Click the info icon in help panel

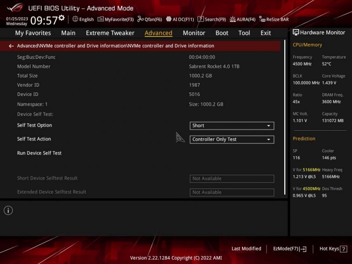[x=8, y=210]
